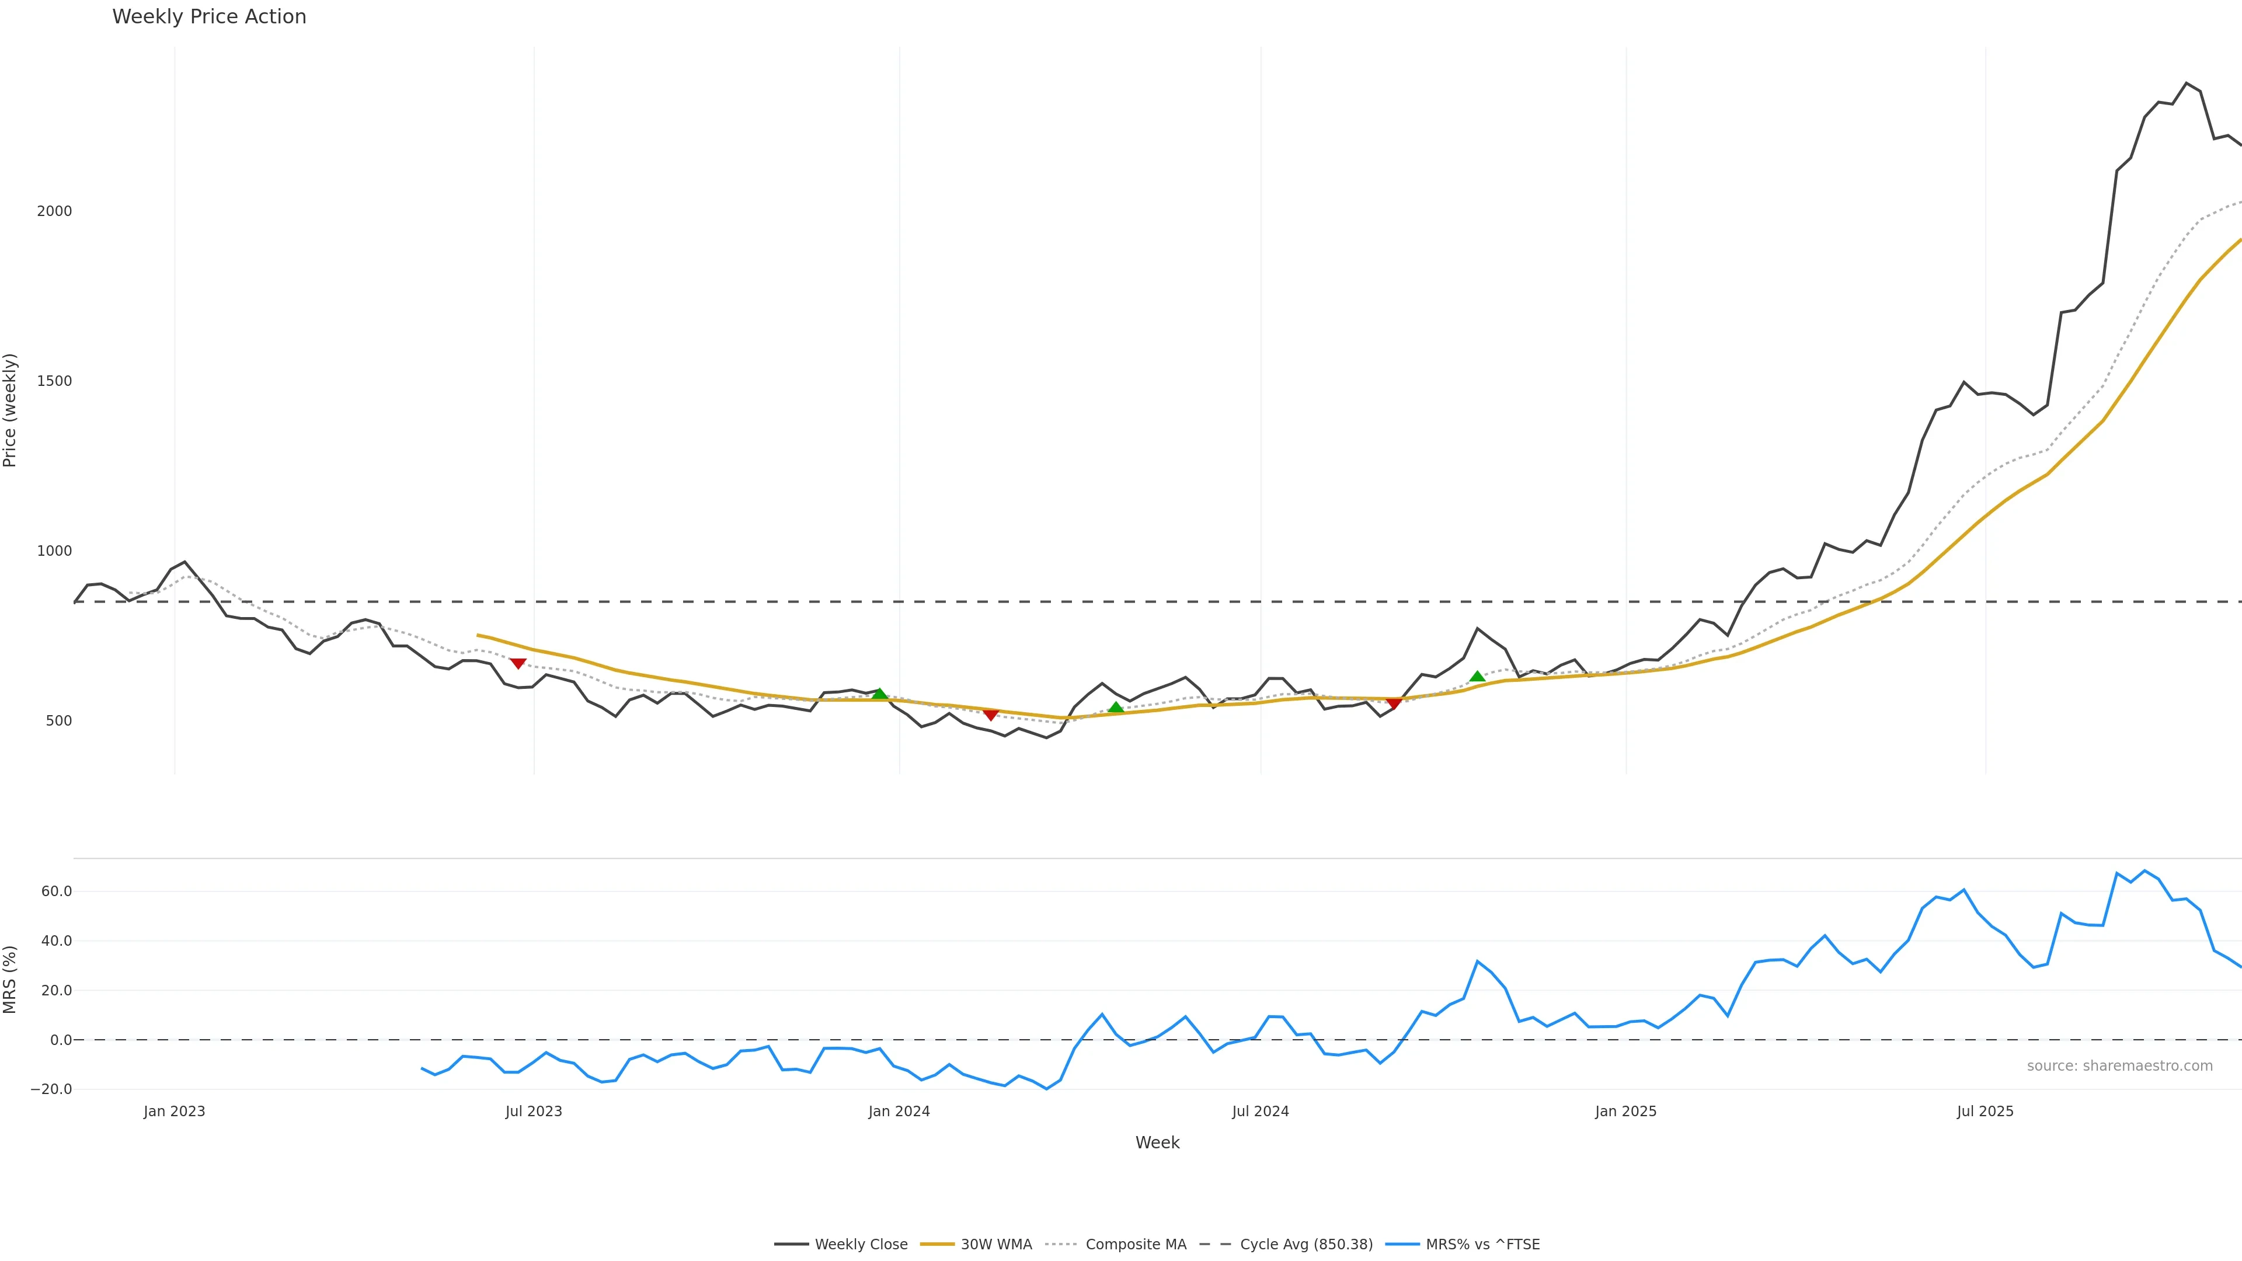The height and width of the screenshot is (1261, 2242).
Task: Click the Weekly Price Action chart title
Action: [209, 16]
